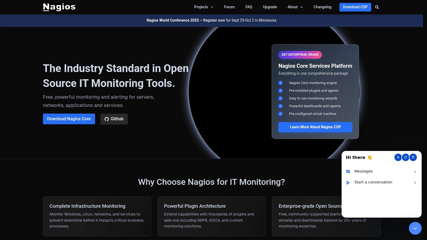Image resolution: width=427 pixels, height=240 pixels.
Task: Click Nagios Core Services Platform heading
Action: coord(315,66)
